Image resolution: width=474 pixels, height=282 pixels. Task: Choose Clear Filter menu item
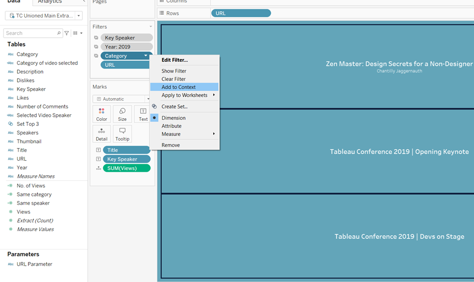[x=173, y=79]
